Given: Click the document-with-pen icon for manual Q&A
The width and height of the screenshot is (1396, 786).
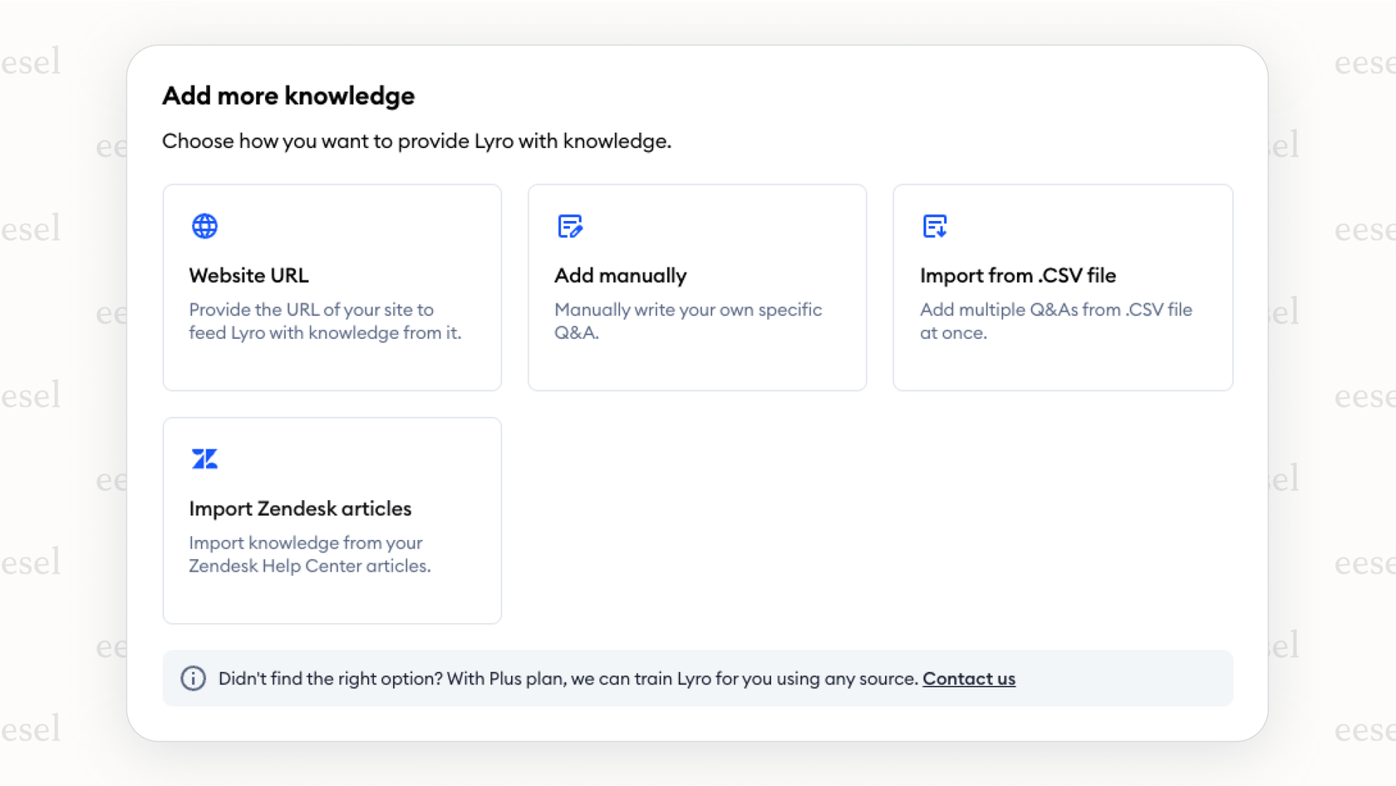Looking at the screenshot, I should [x=569, y=225].
